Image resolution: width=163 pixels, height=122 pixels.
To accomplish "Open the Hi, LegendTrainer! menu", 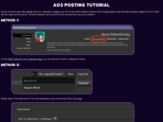I will [51, 74].
